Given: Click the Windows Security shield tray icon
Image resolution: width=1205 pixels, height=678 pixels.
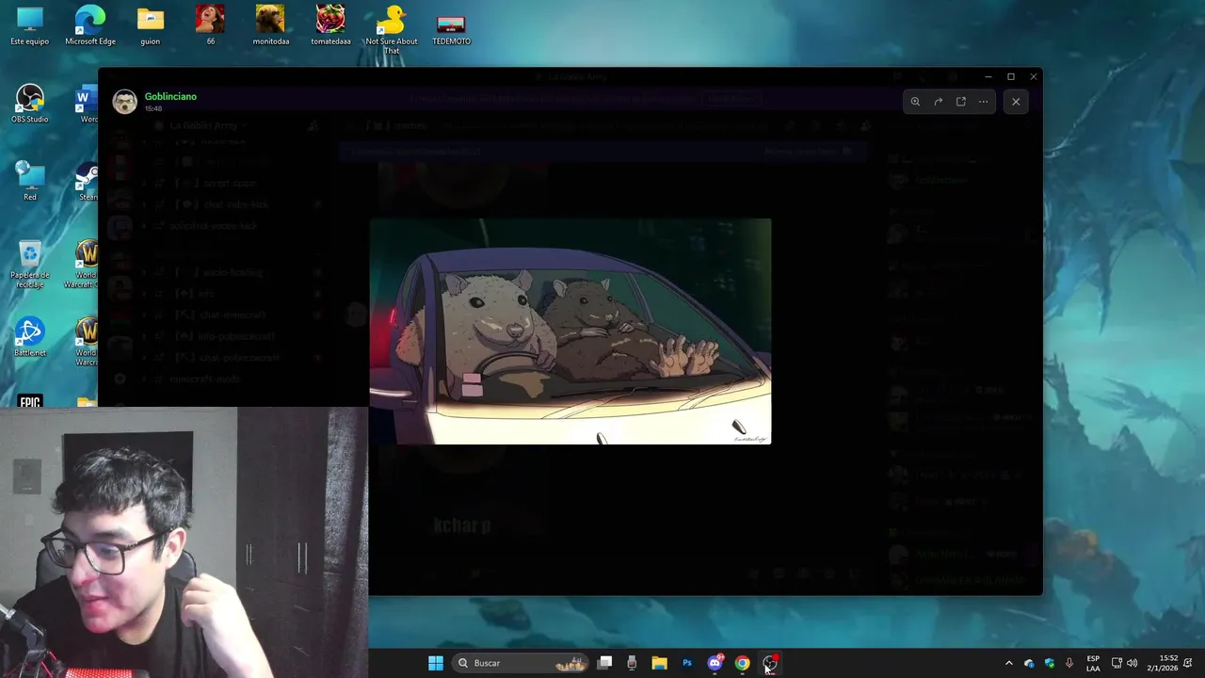Looking at the screenshot, I should coord(1050,663).
